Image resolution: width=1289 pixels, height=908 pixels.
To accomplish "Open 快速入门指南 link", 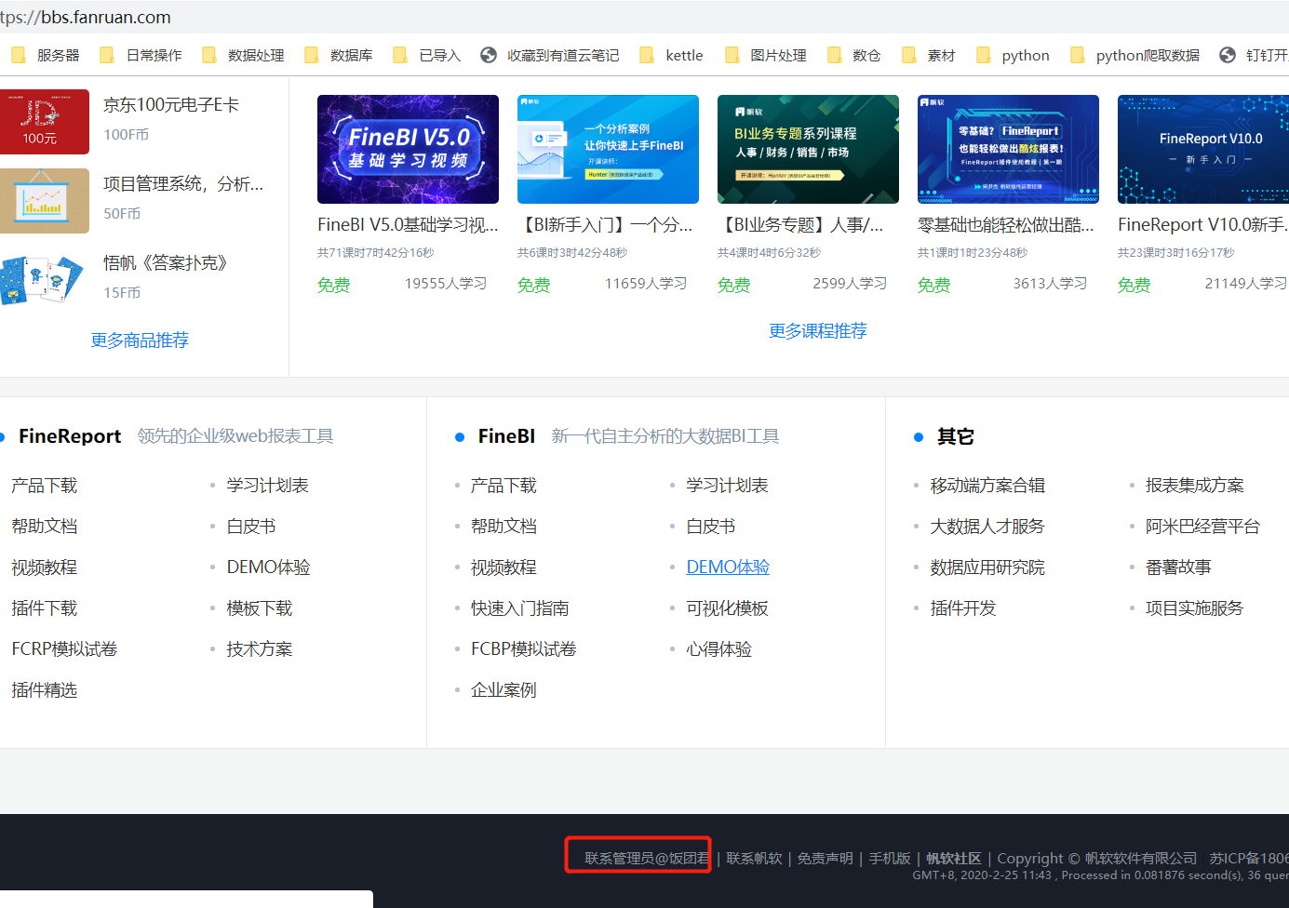I will [x=520, y=608].
